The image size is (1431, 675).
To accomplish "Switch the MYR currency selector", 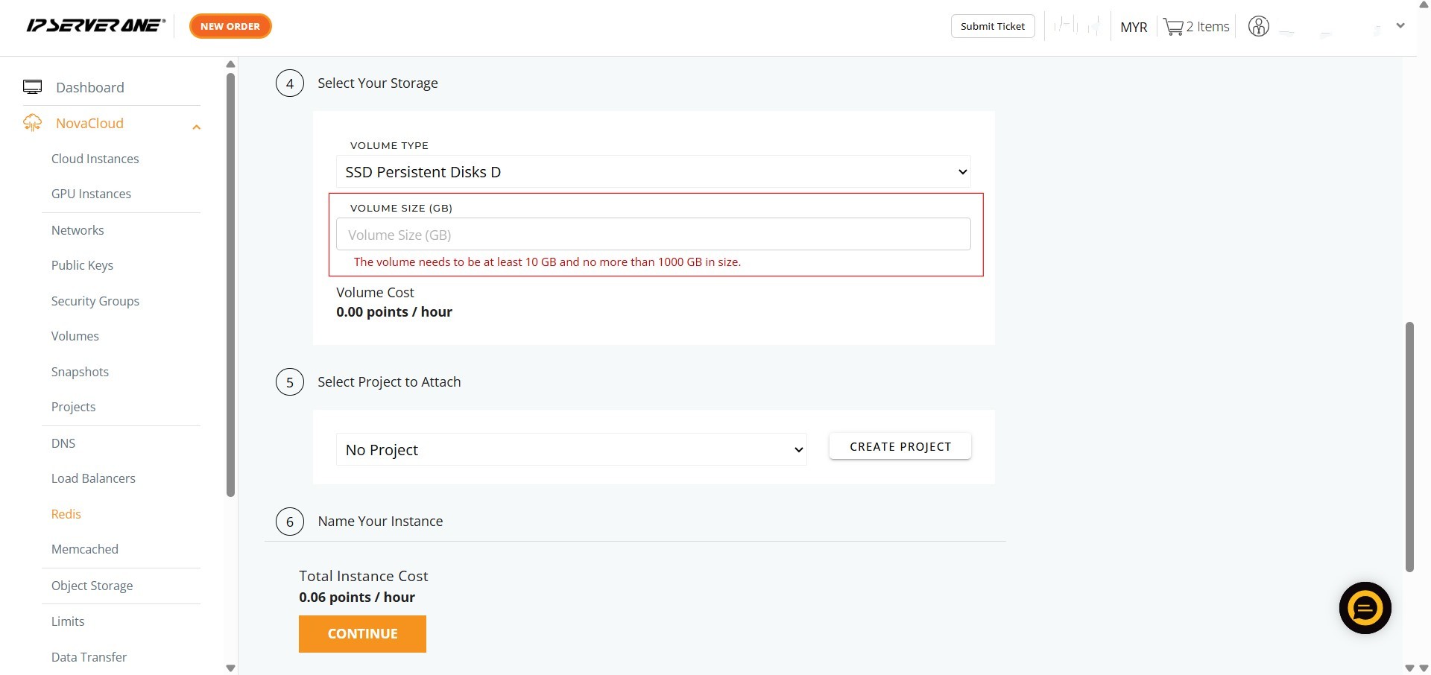I will 1133,28.
